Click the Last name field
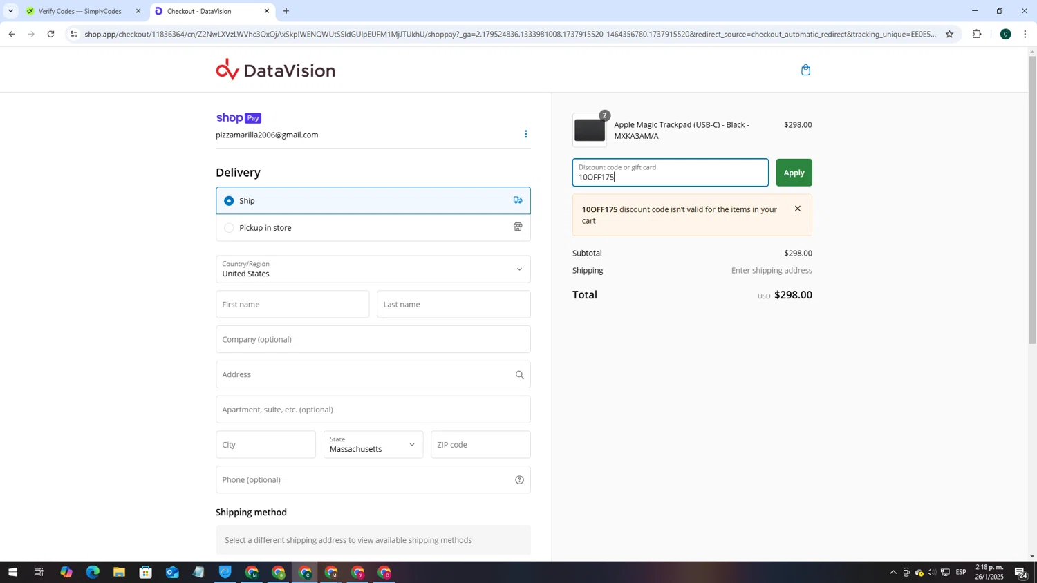1037x583 pixels. coord(454,305)
